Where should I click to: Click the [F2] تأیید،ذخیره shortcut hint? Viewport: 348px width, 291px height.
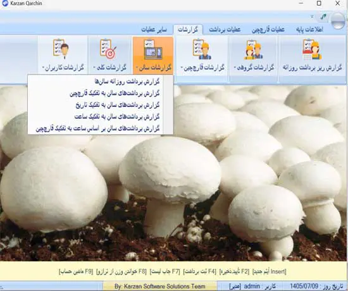click(234, 271)
